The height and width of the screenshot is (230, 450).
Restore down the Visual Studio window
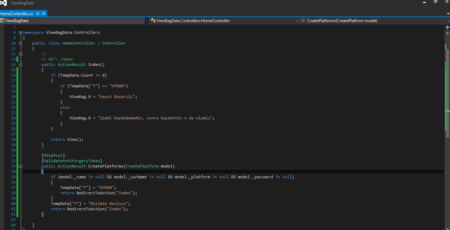(436, 2)
